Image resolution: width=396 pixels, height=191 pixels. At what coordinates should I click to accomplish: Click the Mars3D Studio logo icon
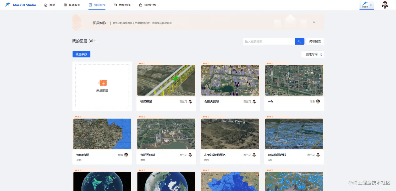7,5
